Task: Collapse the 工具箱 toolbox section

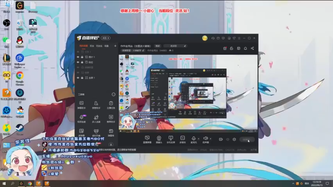Action: (x=114, y=94)
